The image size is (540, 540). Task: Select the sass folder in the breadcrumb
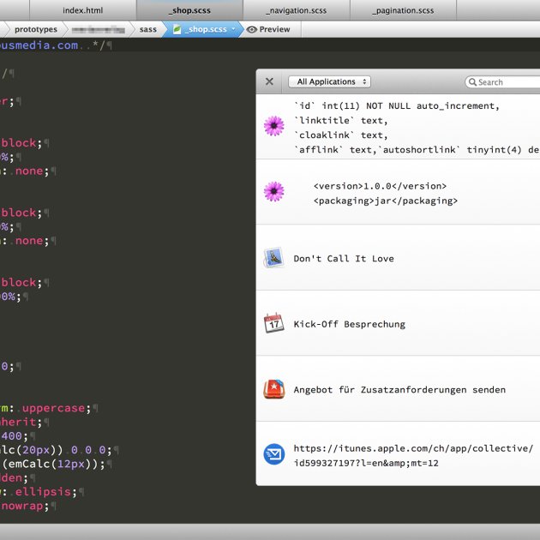(148, 29)
